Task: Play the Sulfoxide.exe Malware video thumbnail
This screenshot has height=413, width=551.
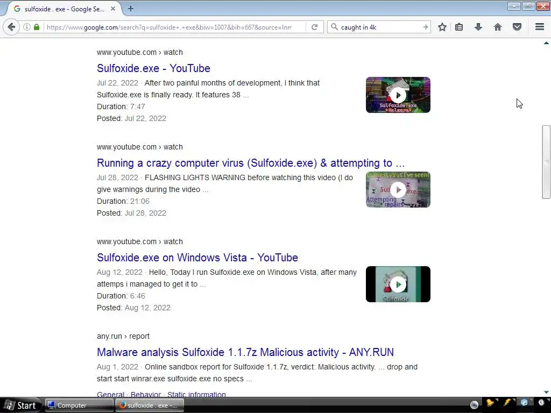Action: point(398,95)
